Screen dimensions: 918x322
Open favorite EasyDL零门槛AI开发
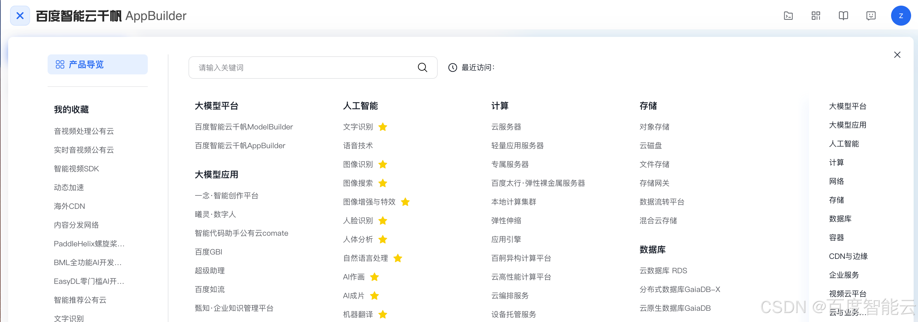point(89,281)
